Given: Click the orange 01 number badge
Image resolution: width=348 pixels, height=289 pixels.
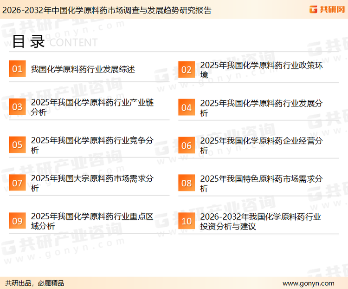Looking at the screenshot, I should (17, 69).
